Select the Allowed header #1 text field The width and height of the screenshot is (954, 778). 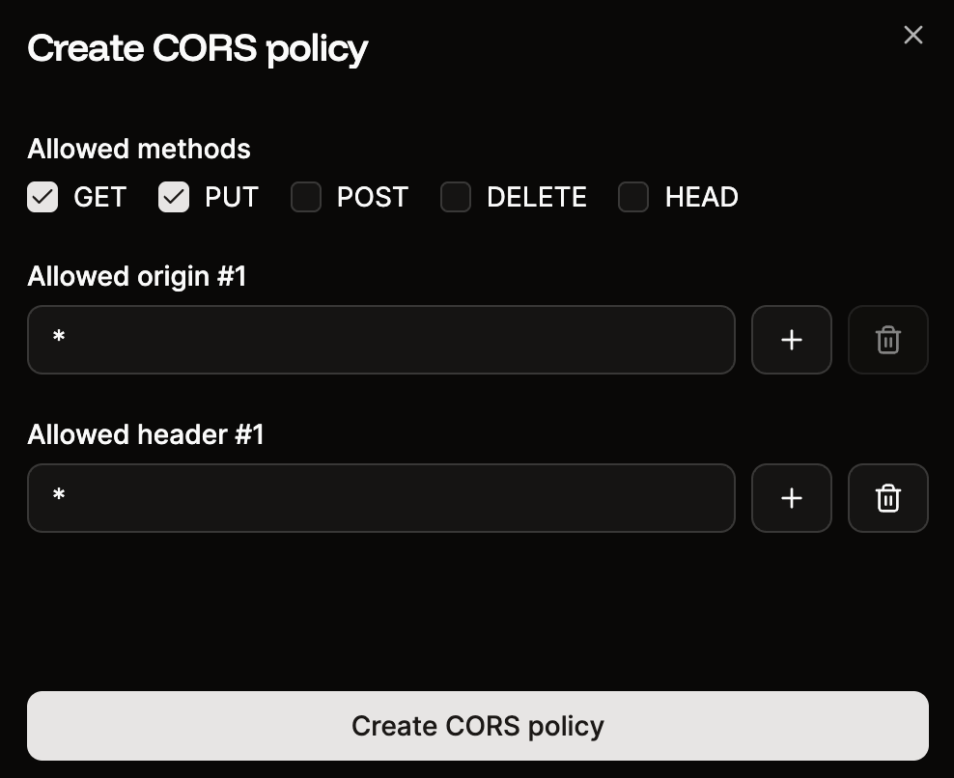[x=381, y=498]
